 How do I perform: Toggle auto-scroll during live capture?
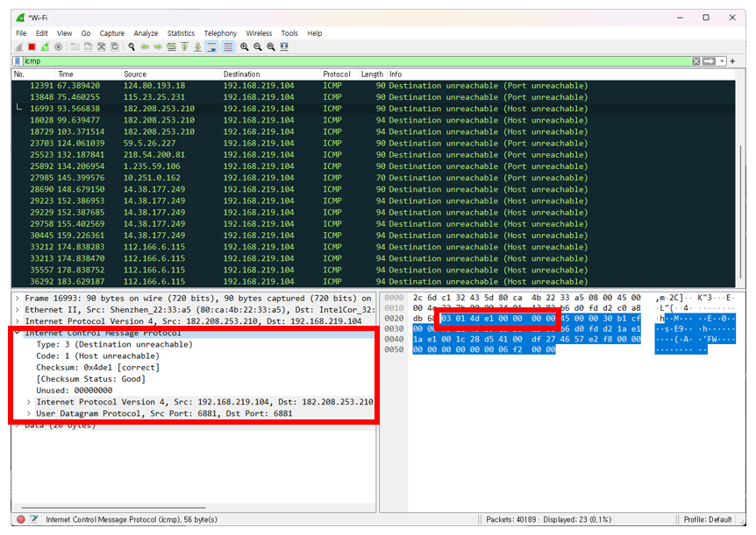click(211, 46)
